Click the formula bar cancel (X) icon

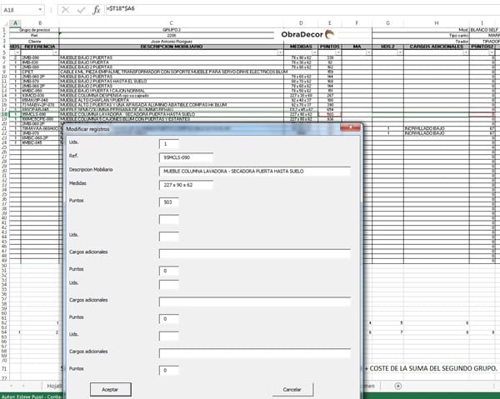click(x=66, y=9)
